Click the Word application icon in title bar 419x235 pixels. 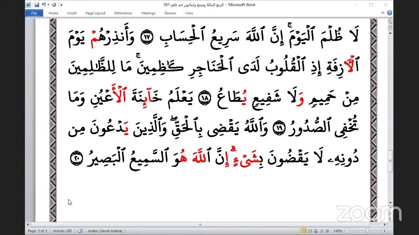[x=28, y=5]
